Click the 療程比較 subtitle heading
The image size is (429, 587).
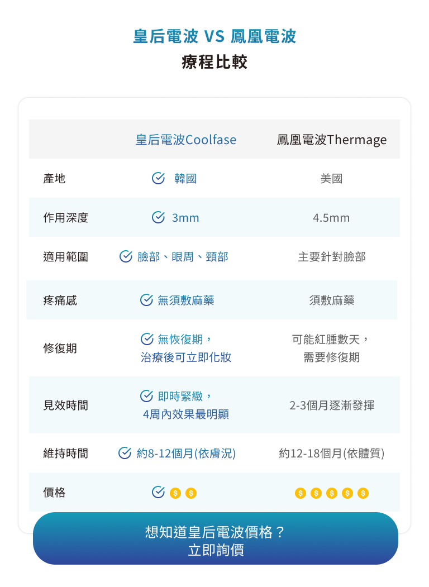[214, 61]
